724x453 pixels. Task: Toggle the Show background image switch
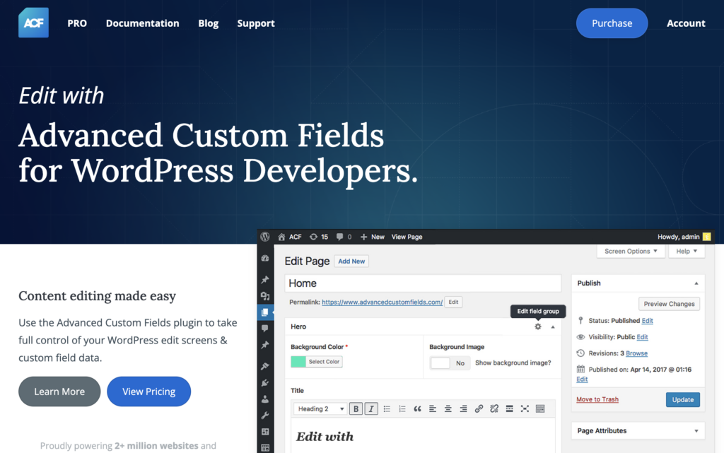pos(450,363)
